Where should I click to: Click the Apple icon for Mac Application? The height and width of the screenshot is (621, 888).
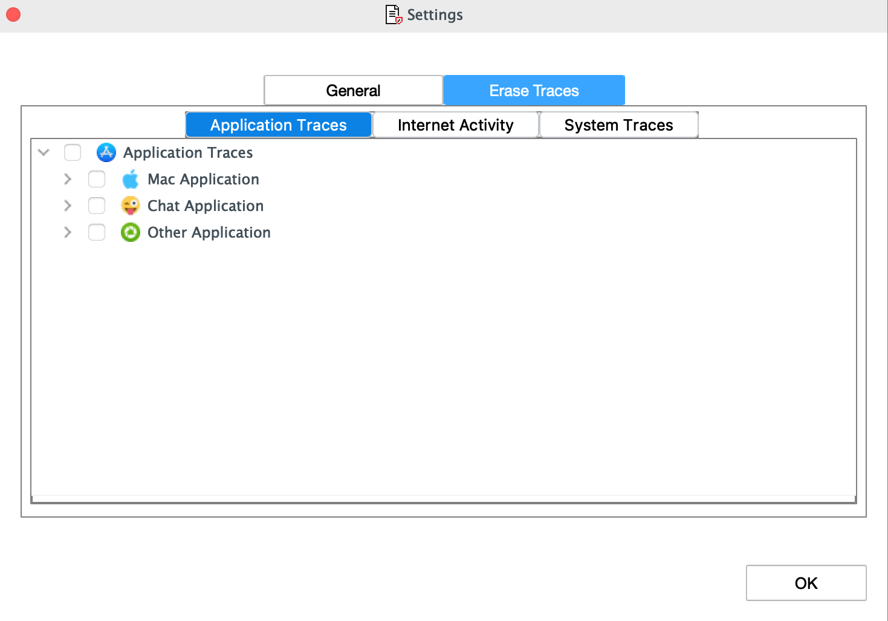point(131,179)
